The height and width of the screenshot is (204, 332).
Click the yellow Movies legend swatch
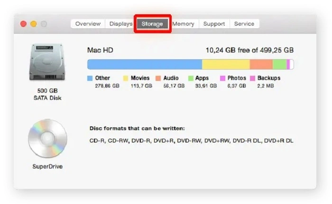tap(126, 78)
